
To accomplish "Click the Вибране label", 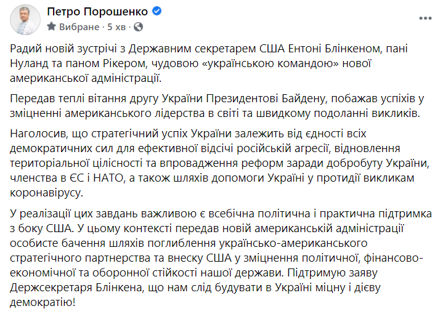I will (79, 27).
